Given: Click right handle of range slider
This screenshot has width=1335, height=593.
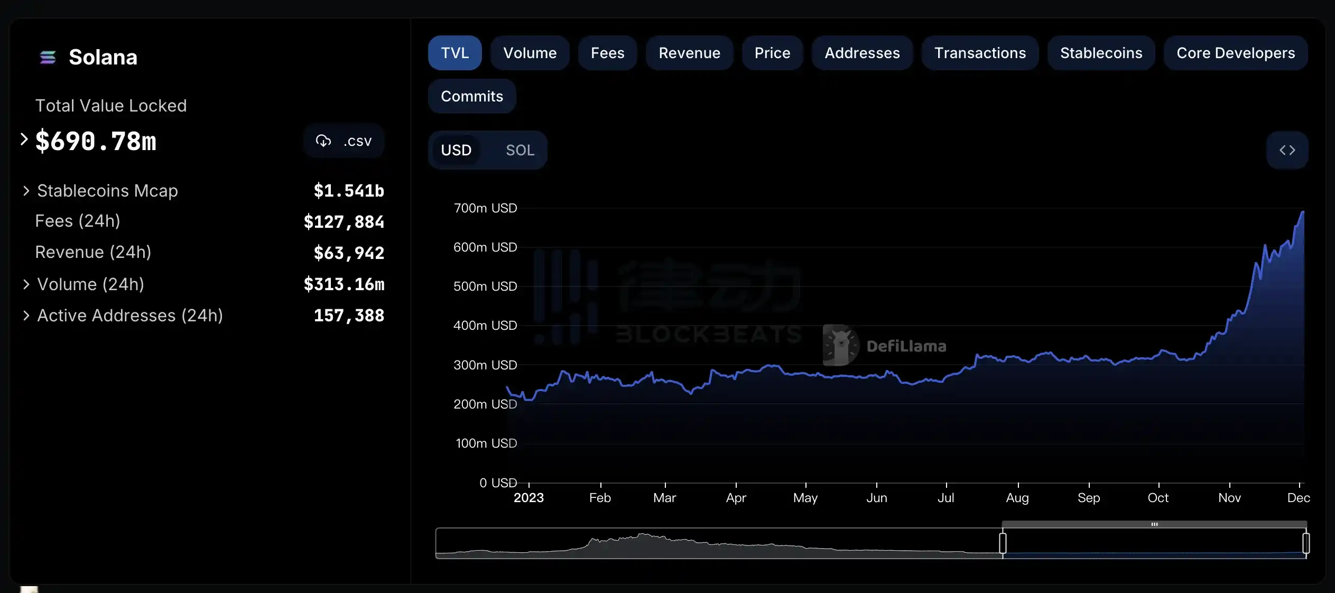Looking at the screenshot, I should click(1305, 543).
